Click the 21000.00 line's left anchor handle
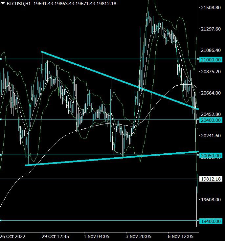 (1, 59)
